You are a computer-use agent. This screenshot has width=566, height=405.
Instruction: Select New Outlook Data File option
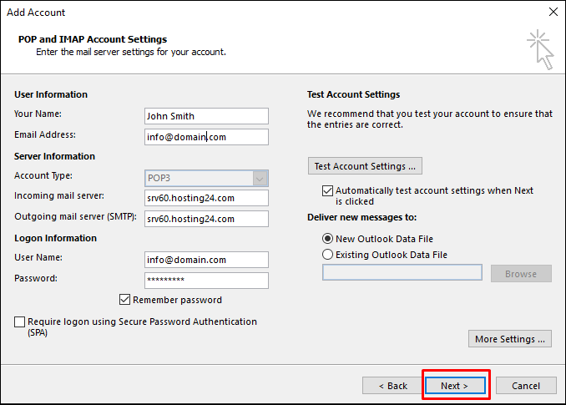327,239
